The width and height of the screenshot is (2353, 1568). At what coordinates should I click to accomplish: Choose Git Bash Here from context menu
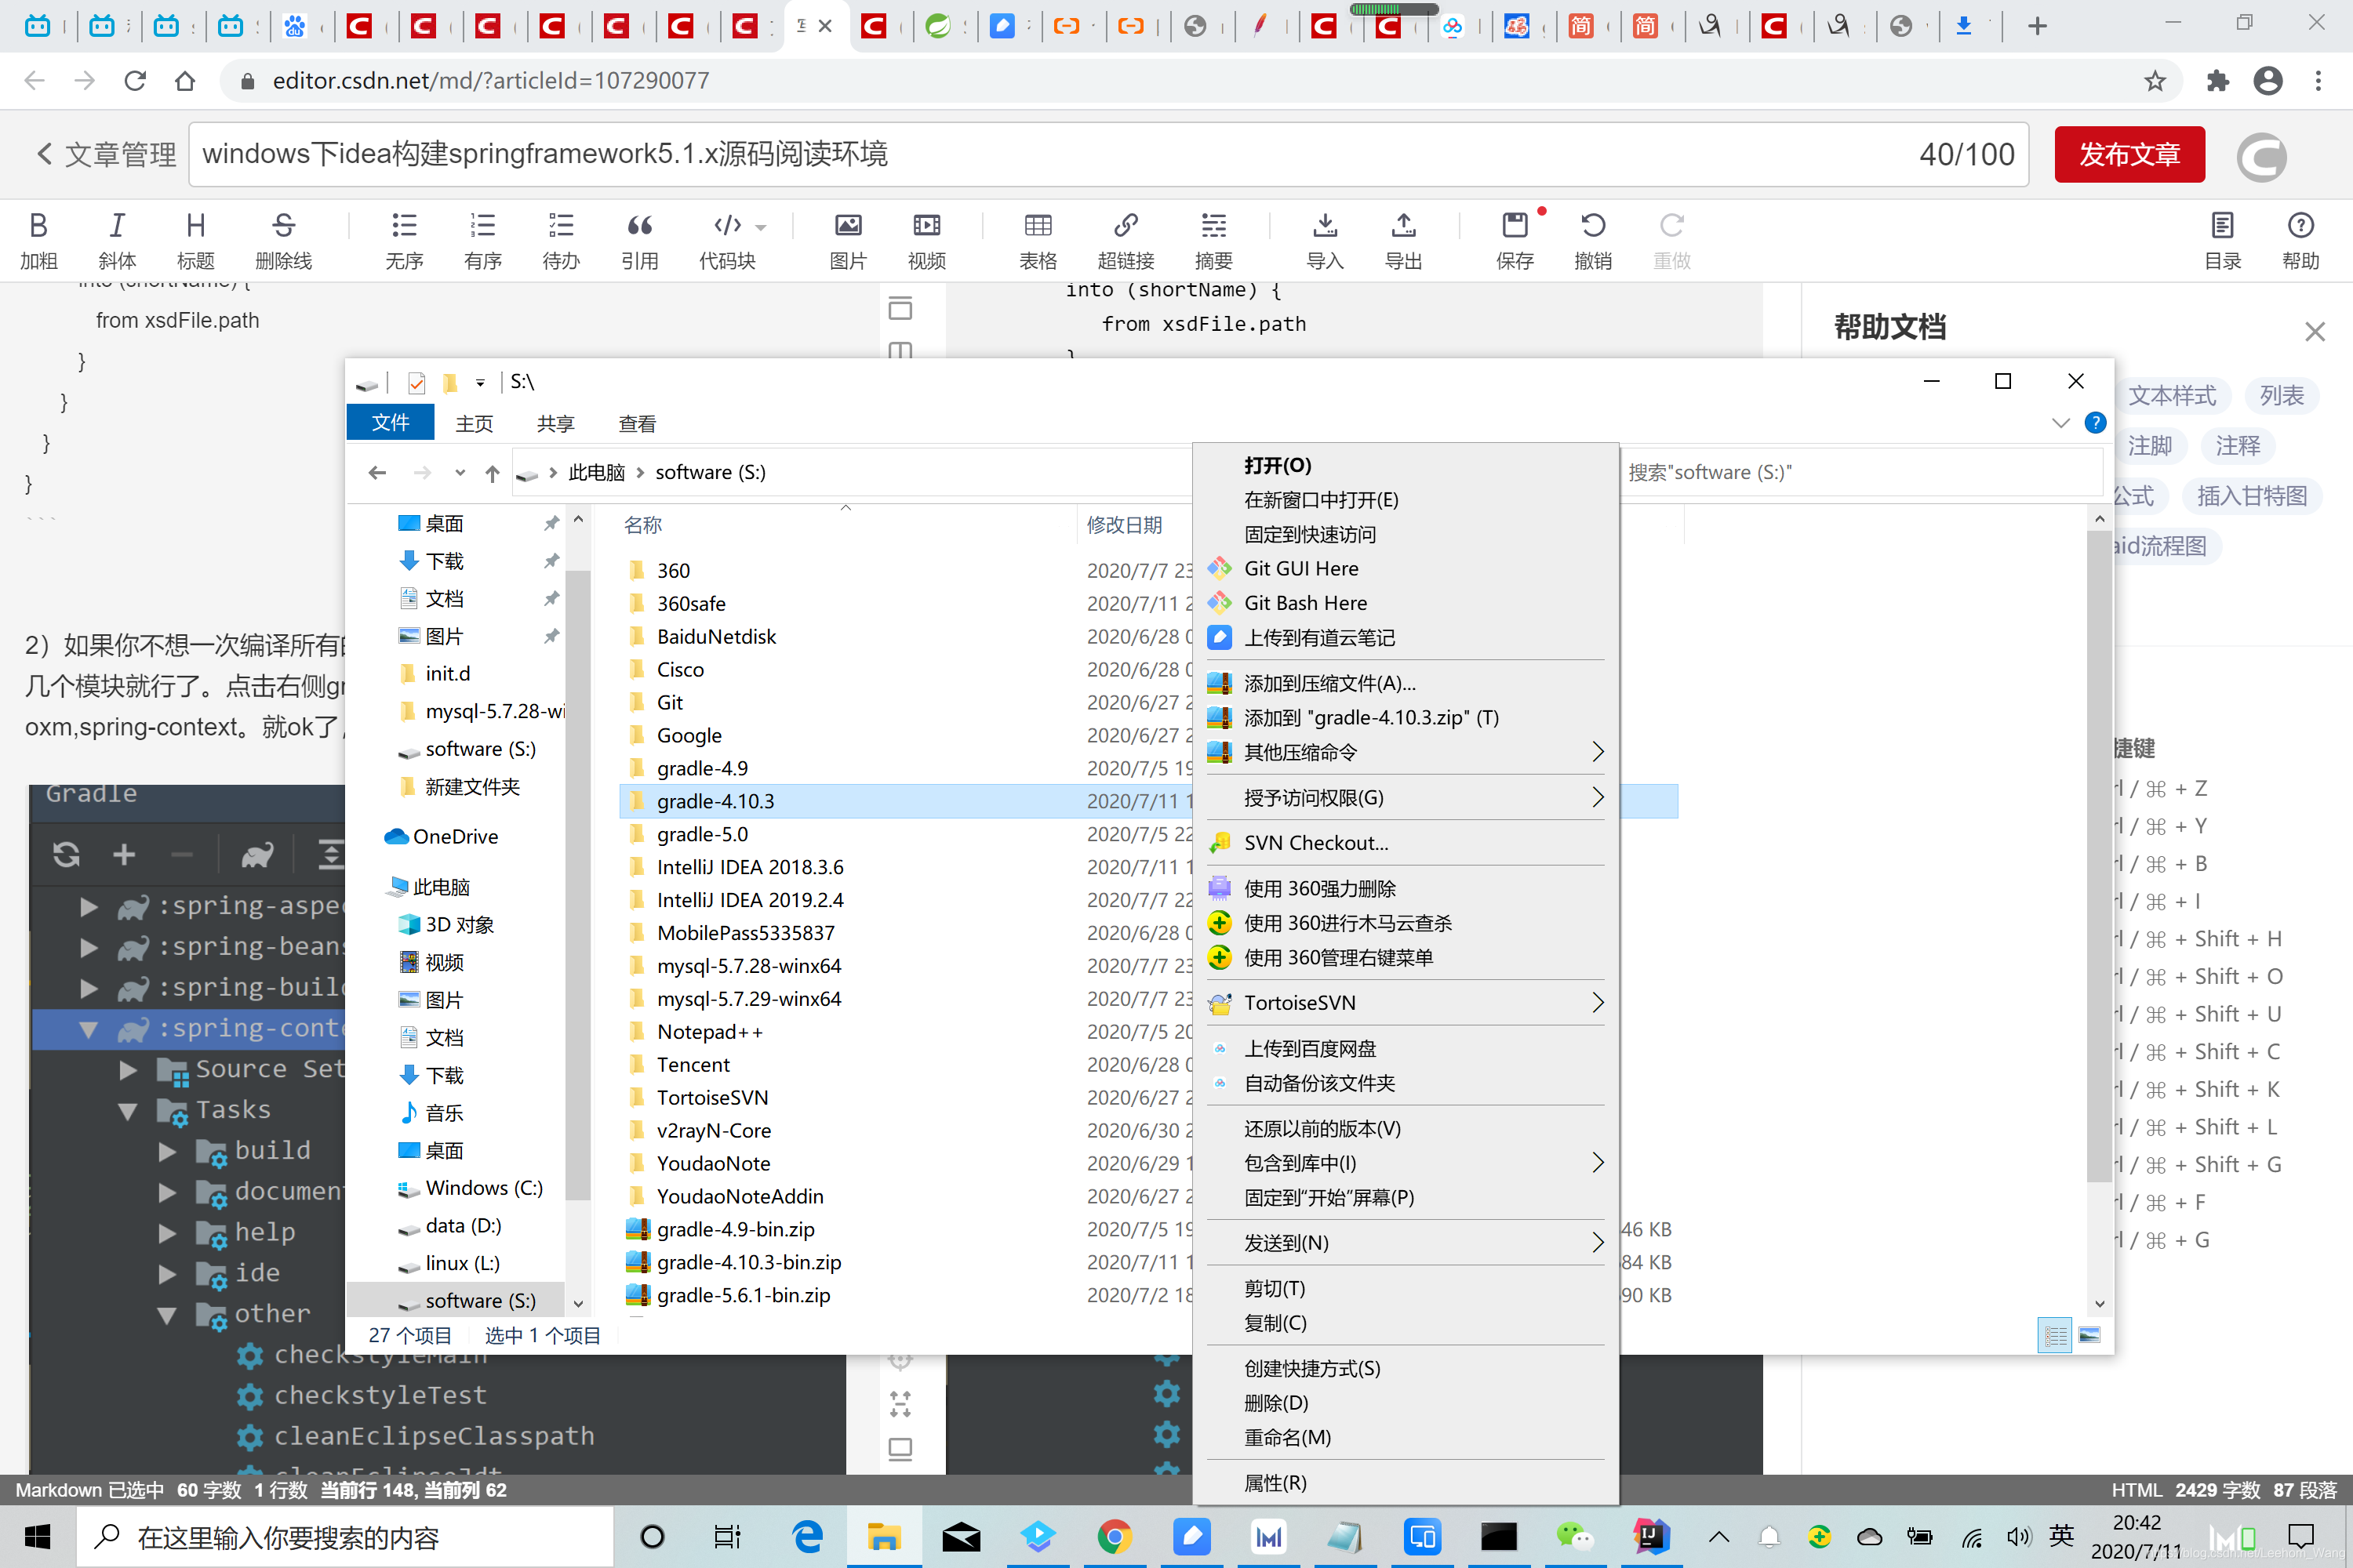1405,603
